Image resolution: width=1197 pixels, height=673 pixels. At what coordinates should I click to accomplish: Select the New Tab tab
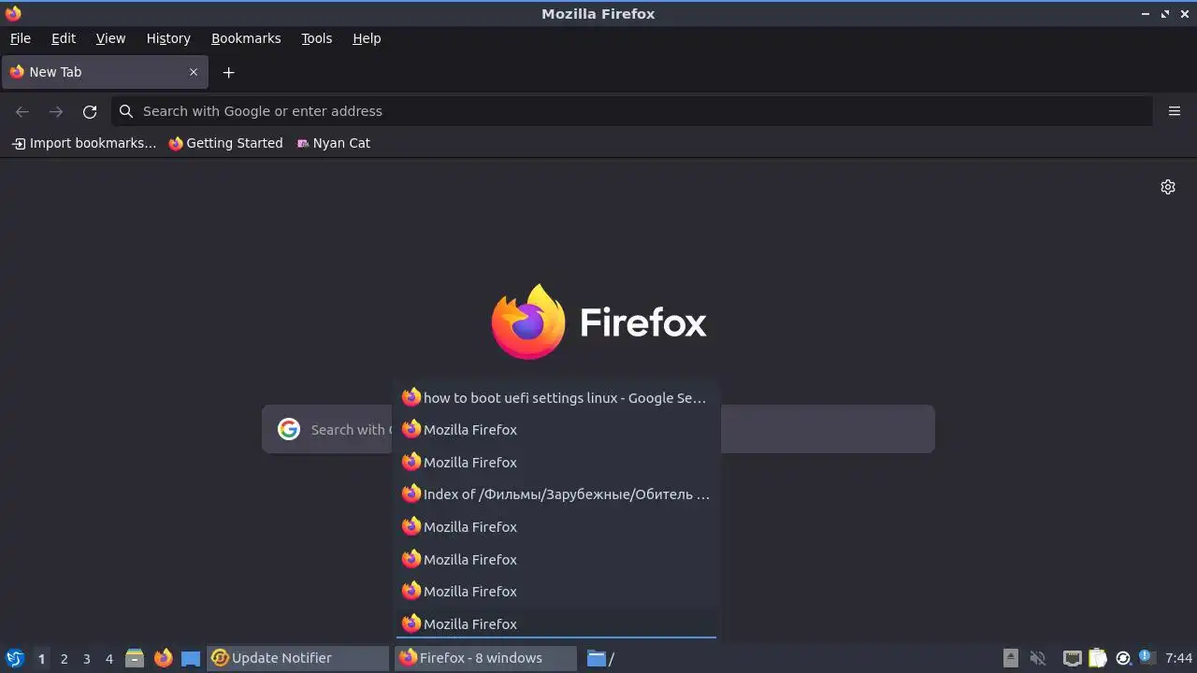104,72
